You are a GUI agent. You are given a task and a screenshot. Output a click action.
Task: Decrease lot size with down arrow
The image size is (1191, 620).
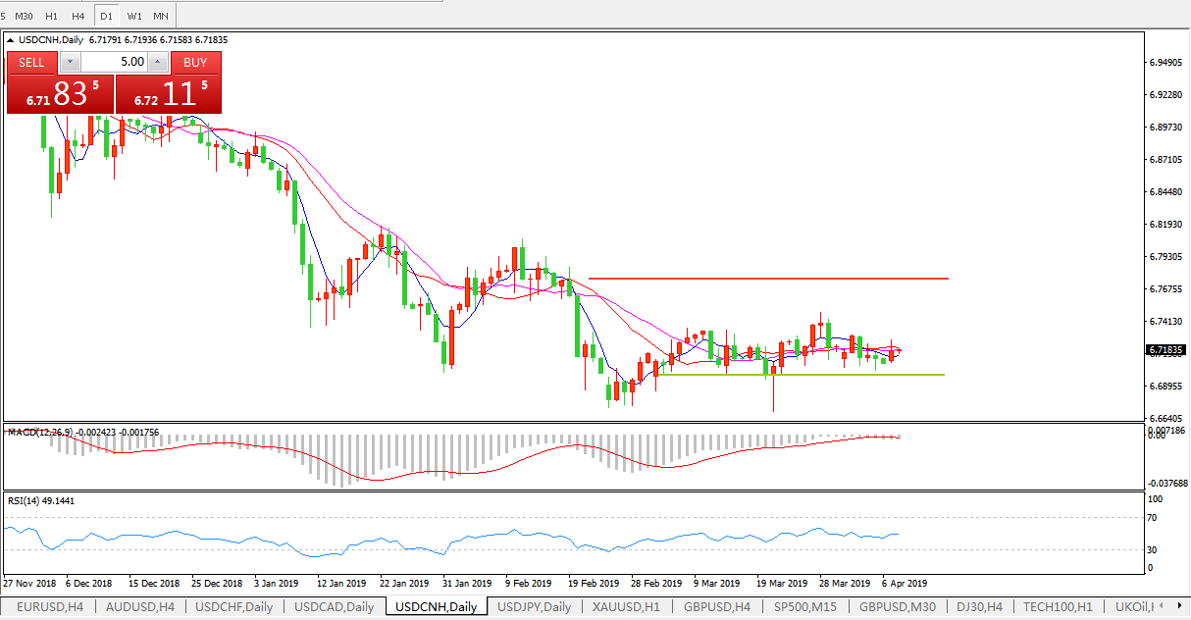[70, 62]
